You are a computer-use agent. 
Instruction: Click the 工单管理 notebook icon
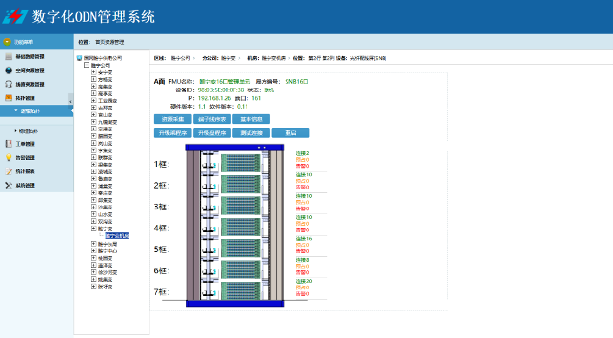point(9,144)
